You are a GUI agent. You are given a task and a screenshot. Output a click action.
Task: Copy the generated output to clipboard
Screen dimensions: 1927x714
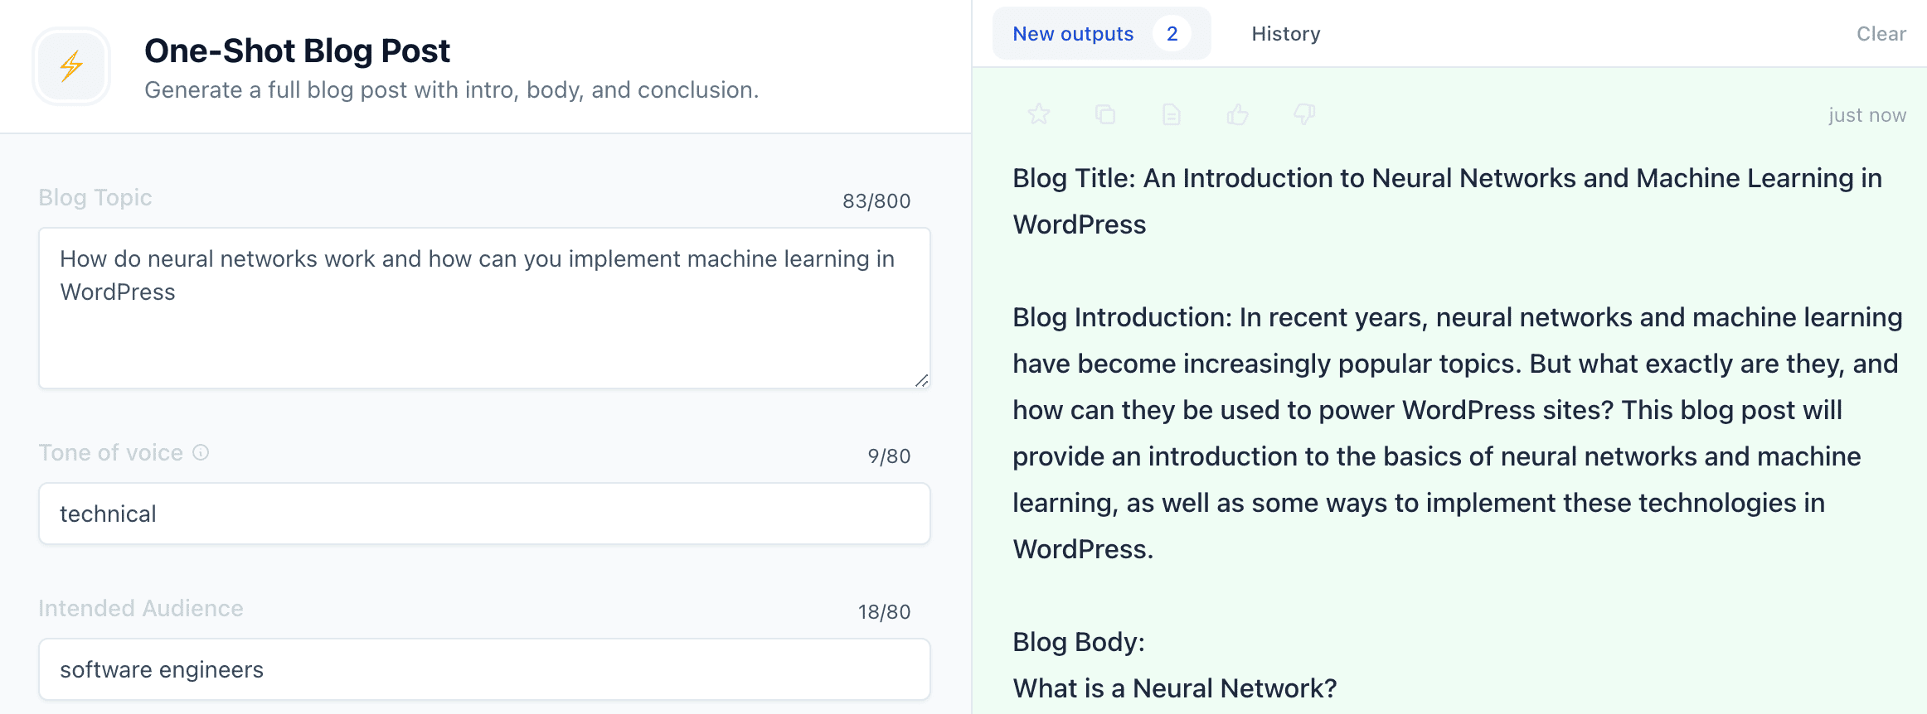pyautogui.click(x=1104, y=114)
